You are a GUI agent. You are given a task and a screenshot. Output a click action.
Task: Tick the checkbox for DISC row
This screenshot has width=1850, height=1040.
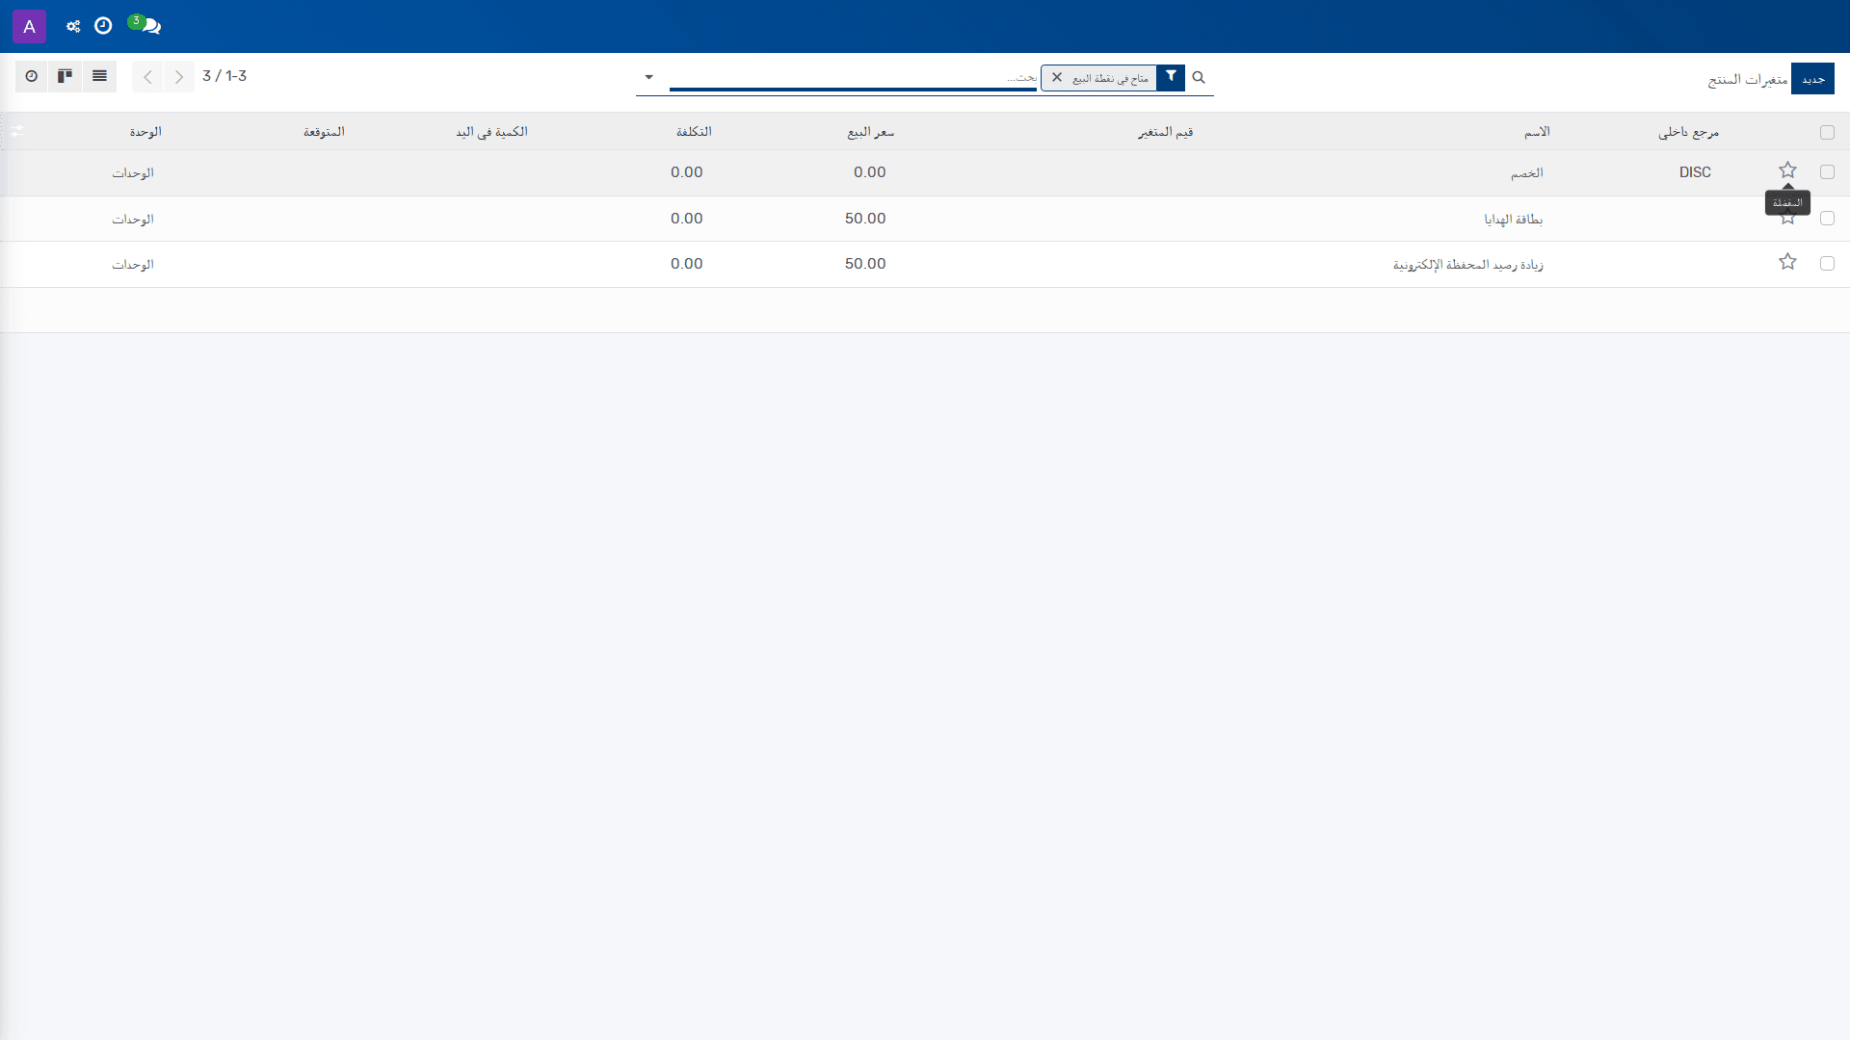[x=1827, y=171]
